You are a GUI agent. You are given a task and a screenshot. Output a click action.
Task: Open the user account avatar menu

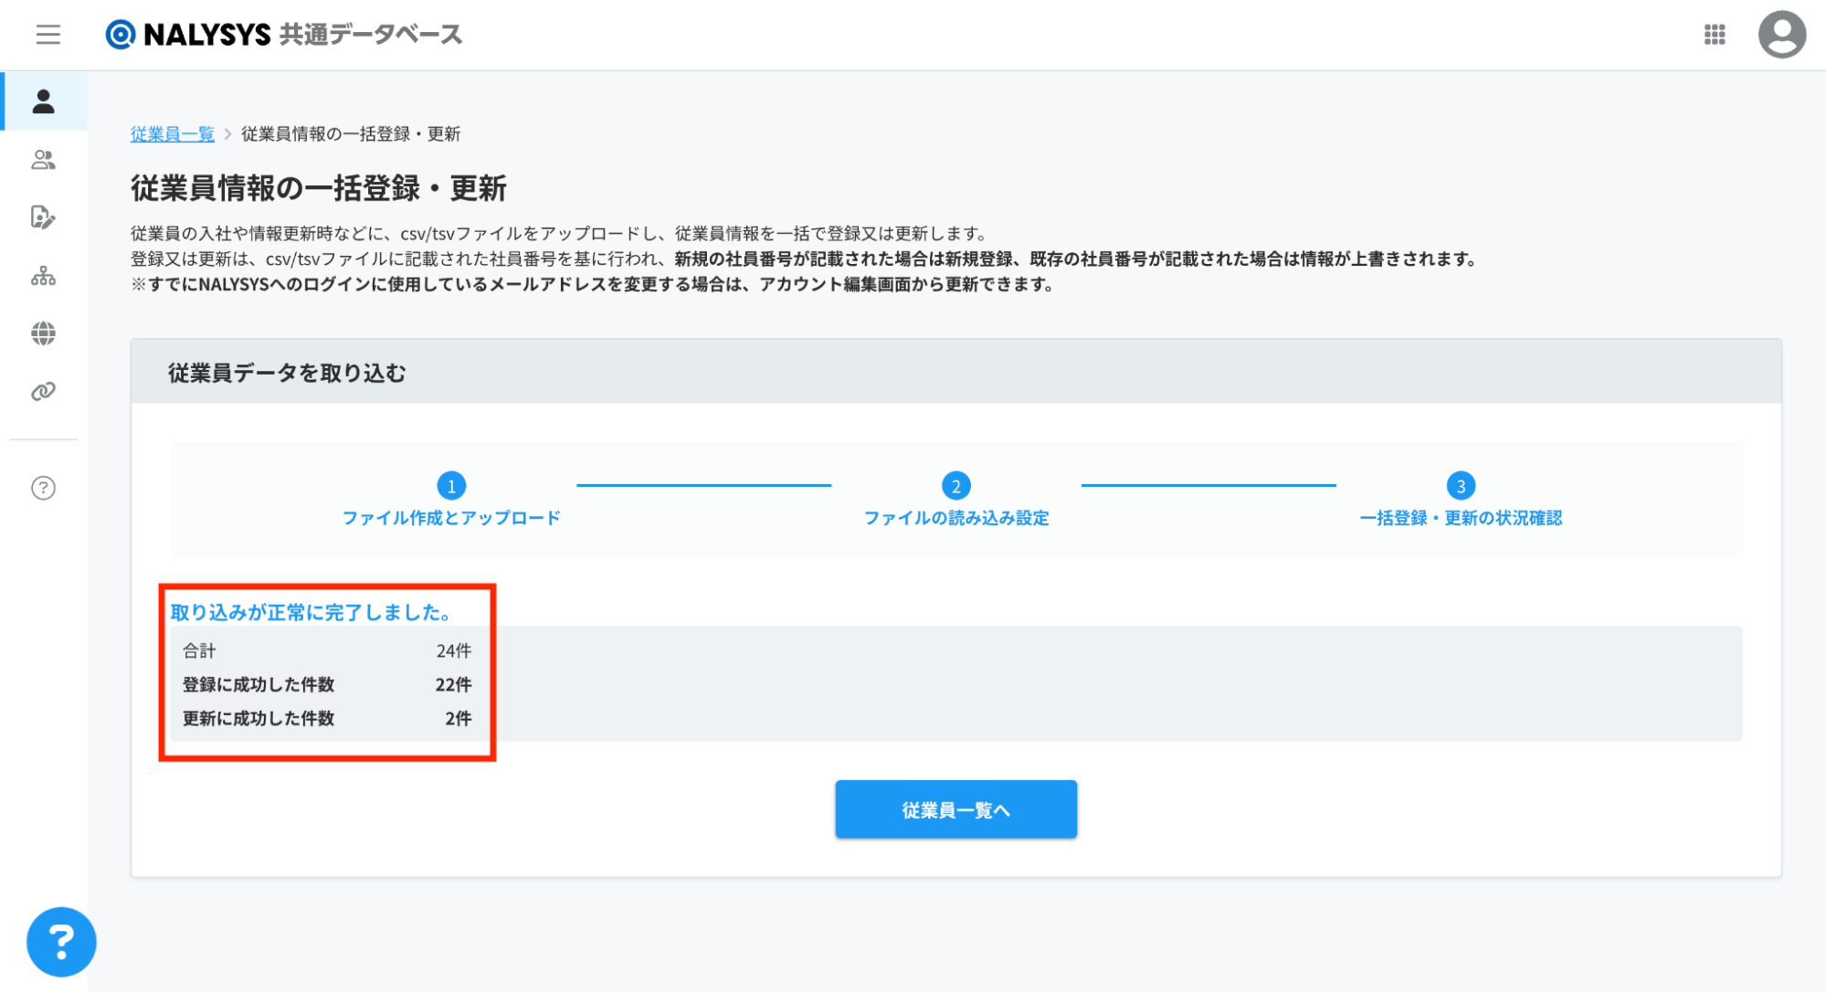[1780, 35]
